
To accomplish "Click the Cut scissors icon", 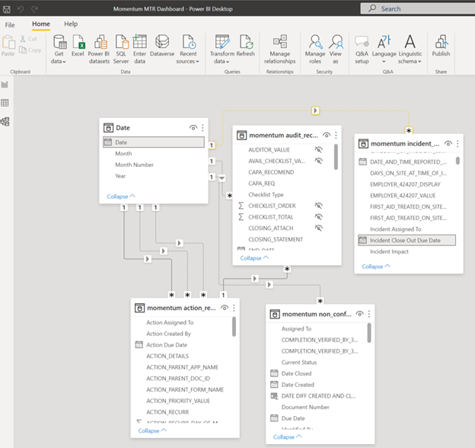I will point(23,39).
